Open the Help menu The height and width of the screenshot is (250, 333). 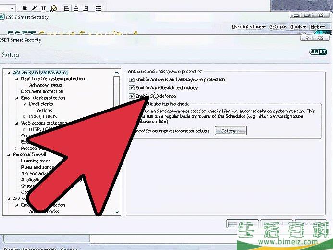(x=318, y=27)
